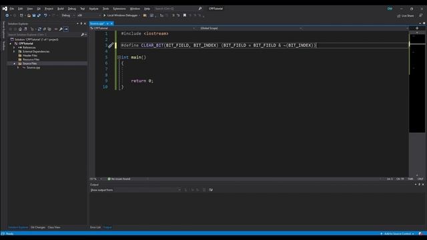Image resolution: width=427 pixels, height=240 pixels.
Task: Select Solution 'CPPTutorial' root node
Action: (36, 39)
